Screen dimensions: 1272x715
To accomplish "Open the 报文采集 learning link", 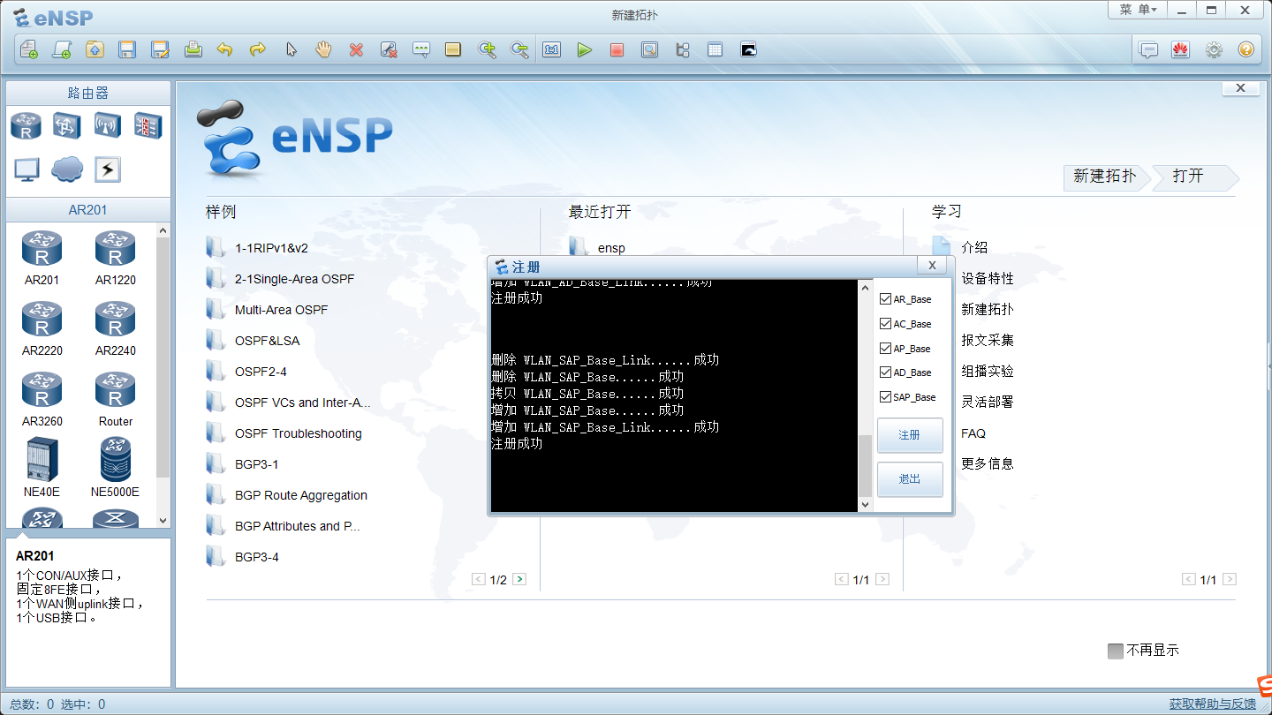I will point(988,341).
